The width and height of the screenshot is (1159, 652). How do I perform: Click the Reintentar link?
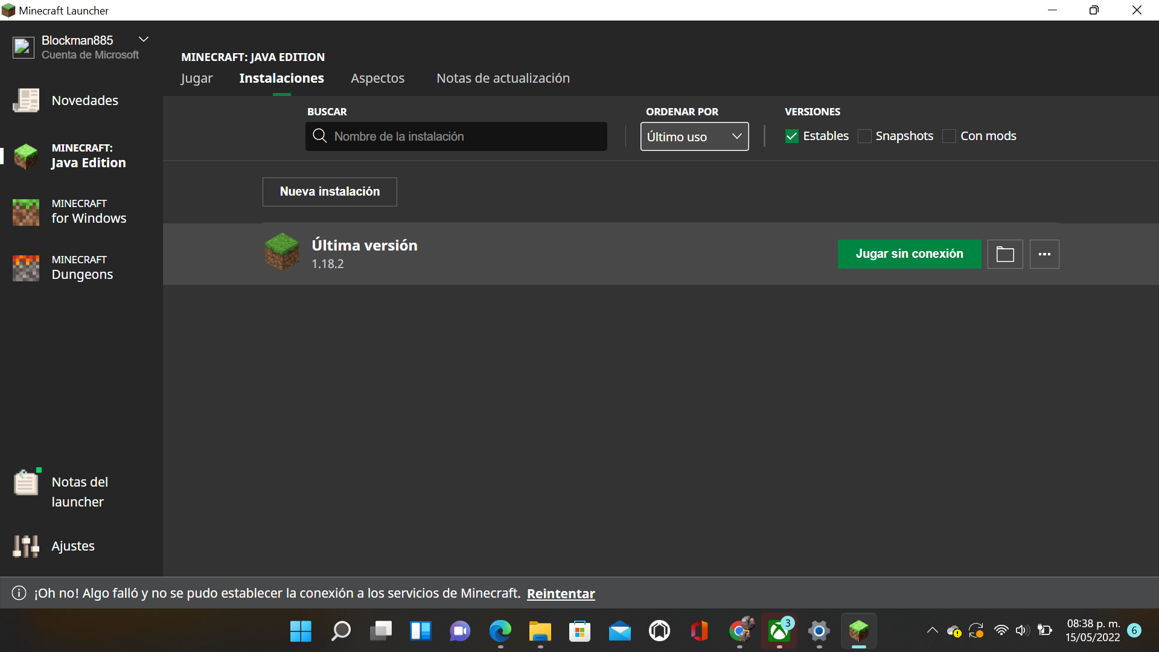click(x=561, y=594)
